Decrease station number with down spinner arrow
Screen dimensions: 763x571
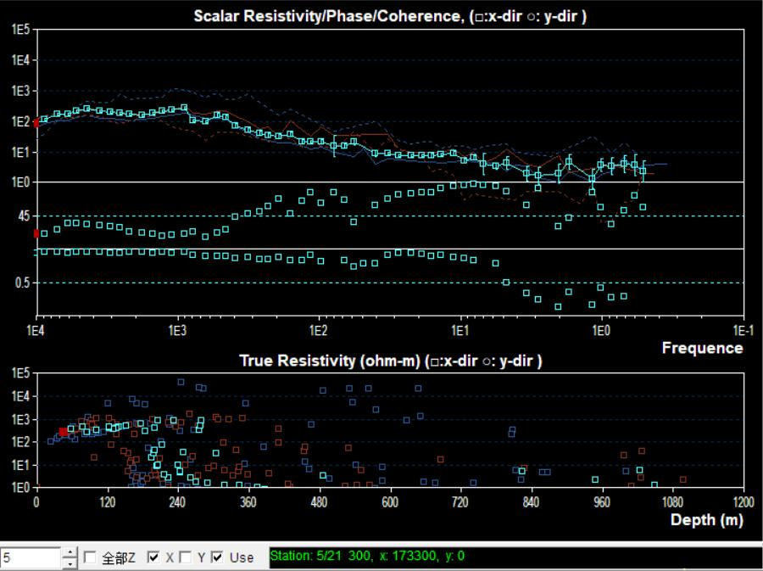tap(70, 563)
